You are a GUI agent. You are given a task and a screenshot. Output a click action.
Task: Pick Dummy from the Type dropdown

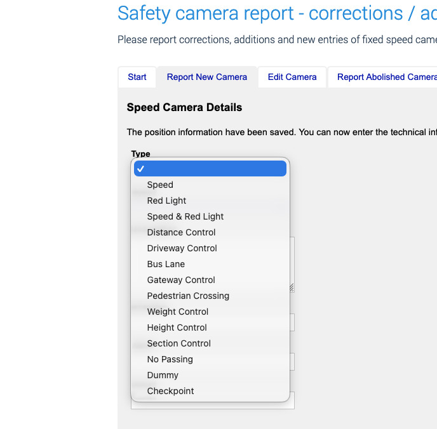click(163, 375)
